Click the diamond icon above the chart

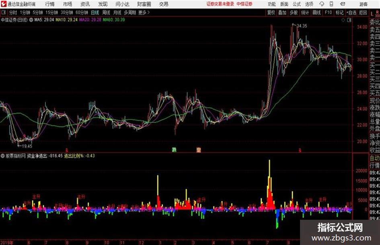343,20
